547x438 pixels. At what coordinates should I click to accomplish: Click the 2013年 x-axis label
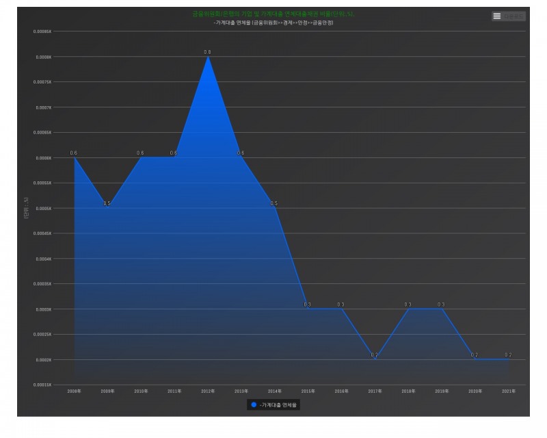click(x=241, y=391)
